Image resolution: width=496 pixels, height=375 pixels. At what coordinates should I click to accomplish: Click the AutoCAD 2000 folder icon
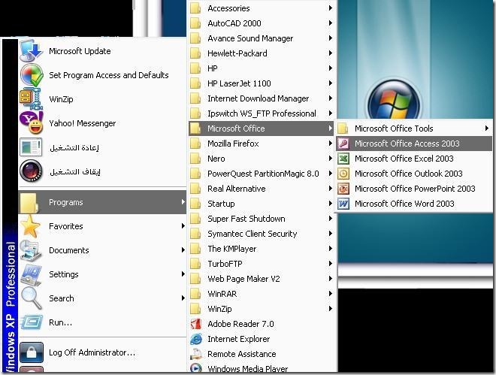coord(195,23)
